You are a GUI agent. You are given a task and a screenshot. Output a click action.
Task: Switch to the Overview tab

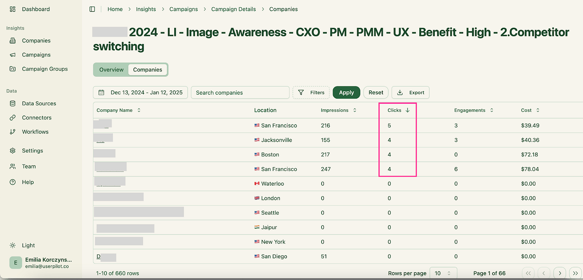pos(111,70)
